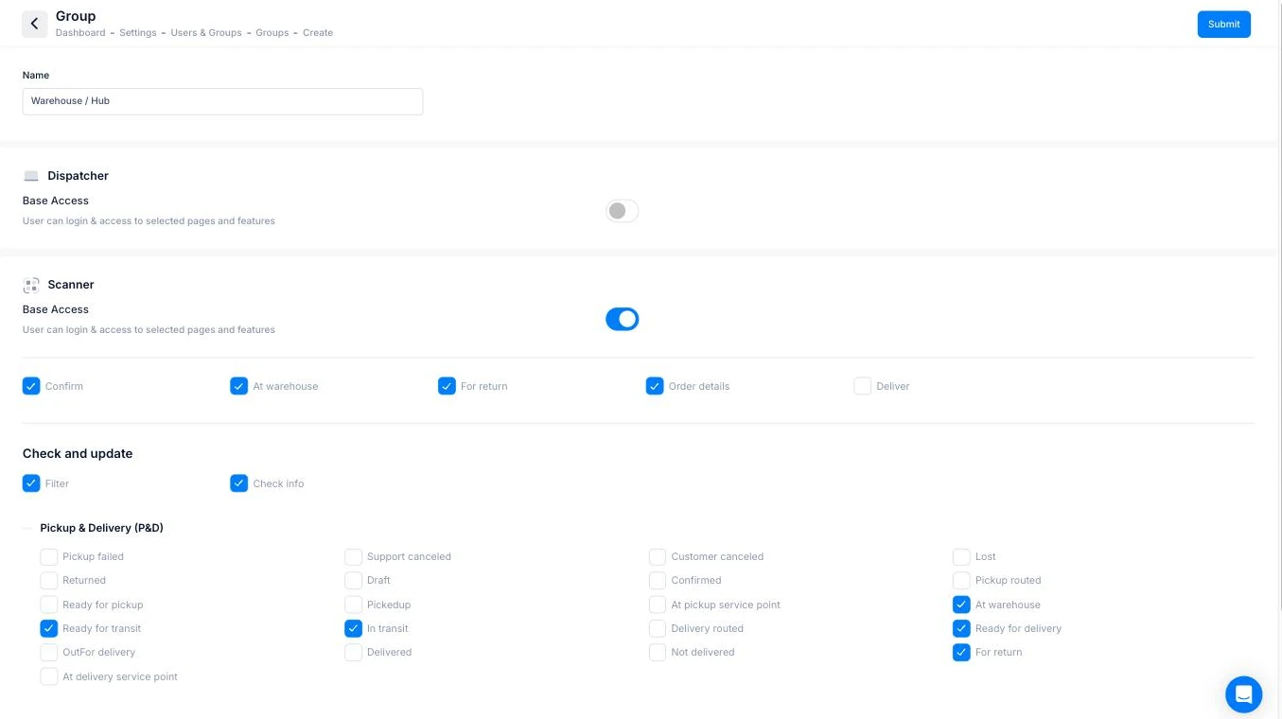Click the Create breadcrumb item
The image size is (1282, 719).
click(318, 32)
